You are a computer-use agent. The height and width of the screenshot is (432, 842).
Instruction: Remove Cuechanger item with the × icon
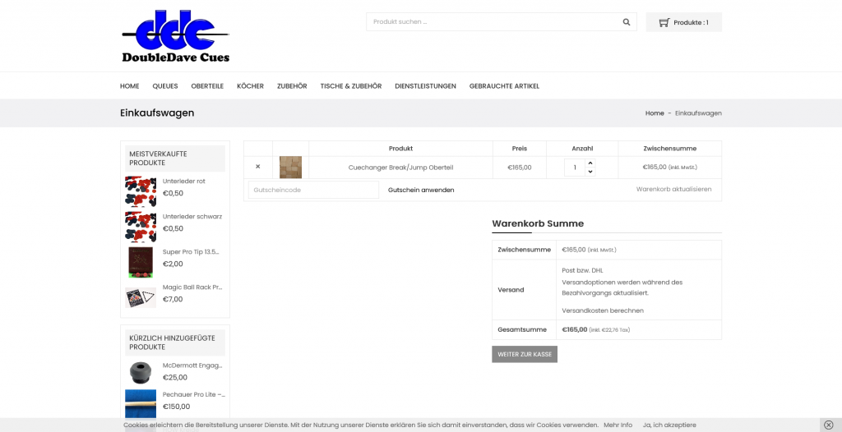point(257,167)
